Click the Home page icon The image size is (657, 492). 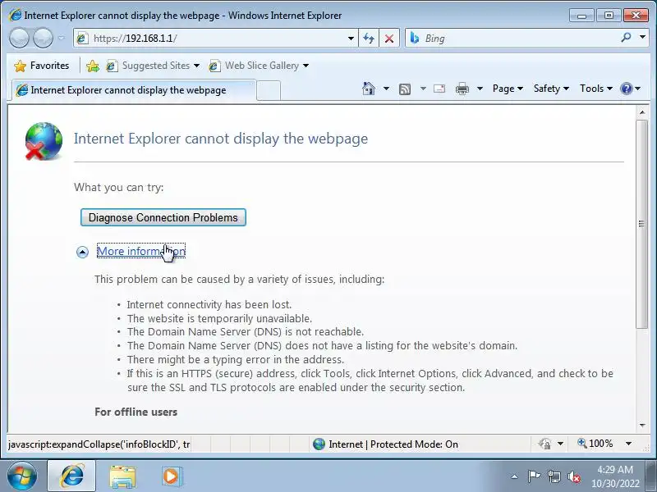pyautogui.click(x=369, y=89)
